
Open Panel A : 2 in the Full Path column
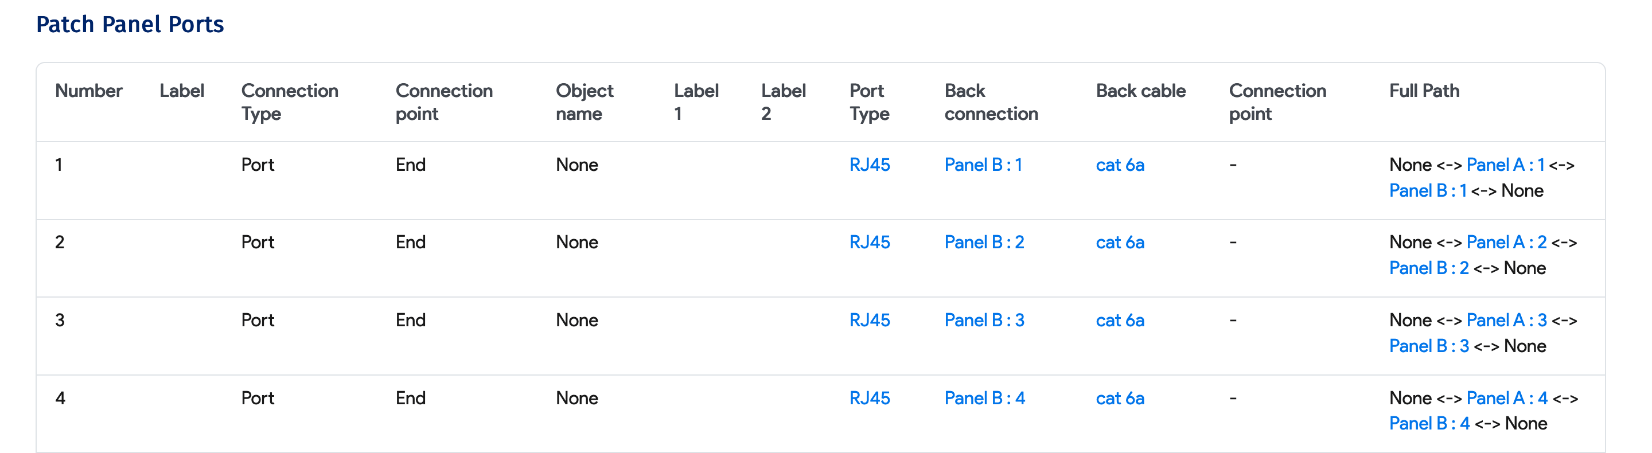pos(1507,242)
